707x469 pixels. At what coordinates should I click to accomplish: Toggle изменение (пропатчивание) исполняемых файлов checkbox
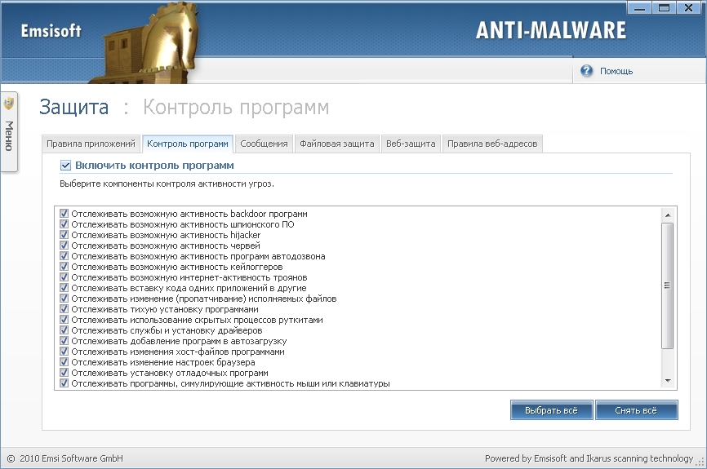coord(64,299)
